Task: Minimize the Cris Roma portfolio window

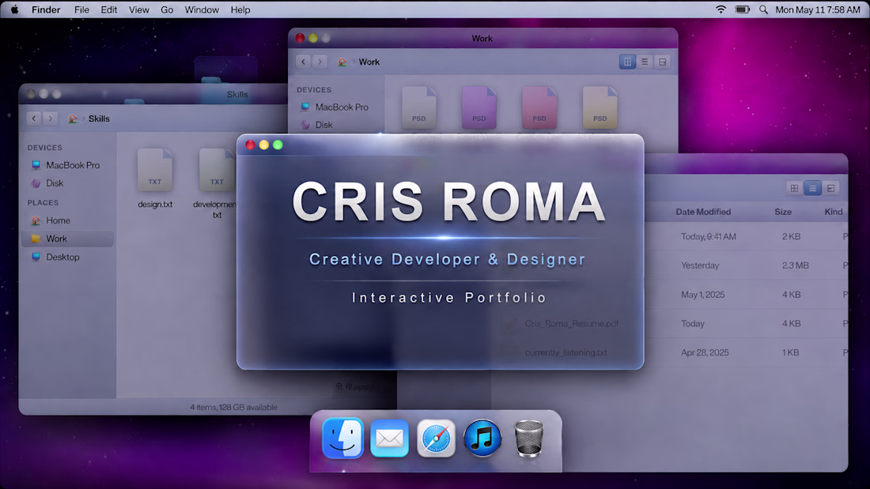Action: pos(264,145)
